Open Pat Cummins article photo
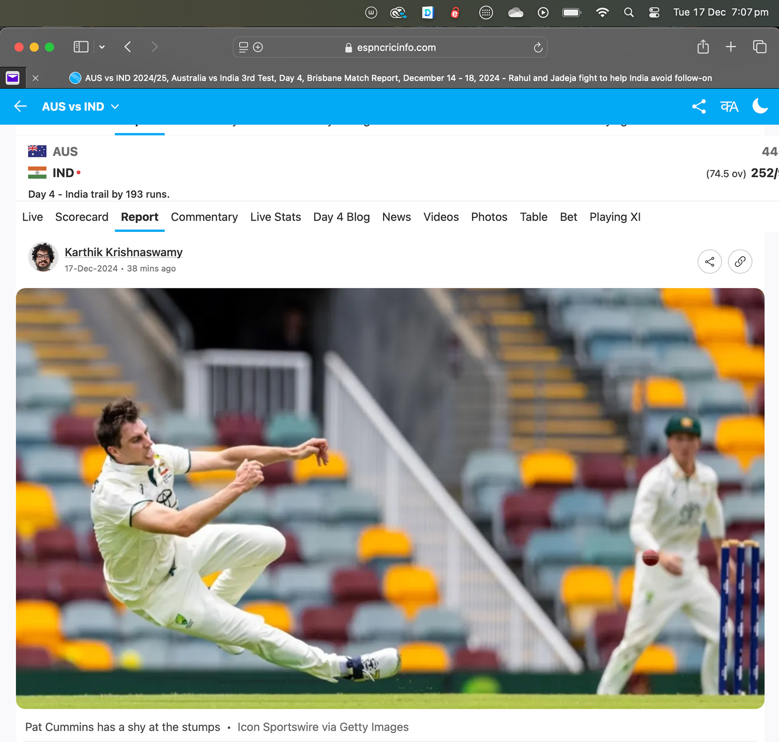Screen dimensions: 779x742 pyautogui.click(x=389, y=498)
